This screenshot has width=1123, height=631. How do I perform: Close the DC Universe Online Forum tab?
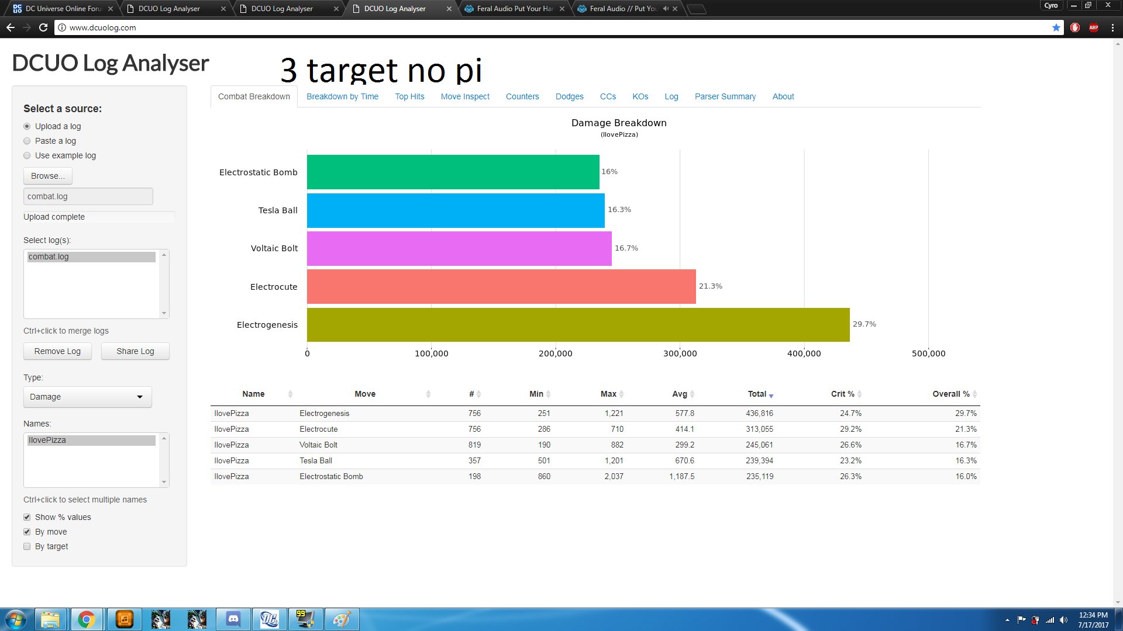[111, 9]
